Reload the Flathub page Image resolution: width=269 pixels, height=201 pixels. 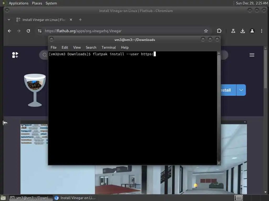point(28,31)
